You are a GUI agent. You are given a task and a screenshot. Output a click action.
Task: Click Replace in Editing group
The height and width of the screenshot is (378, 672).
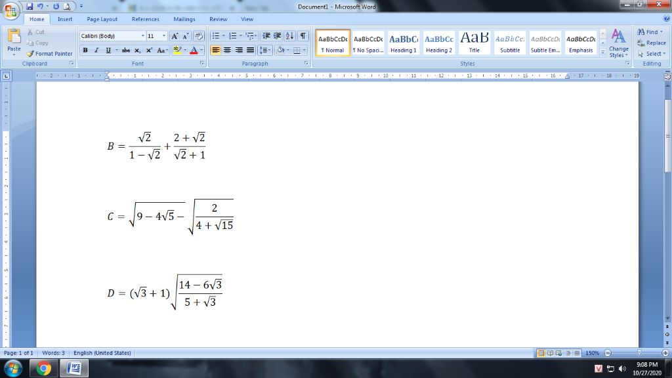(x=652, y=43)
